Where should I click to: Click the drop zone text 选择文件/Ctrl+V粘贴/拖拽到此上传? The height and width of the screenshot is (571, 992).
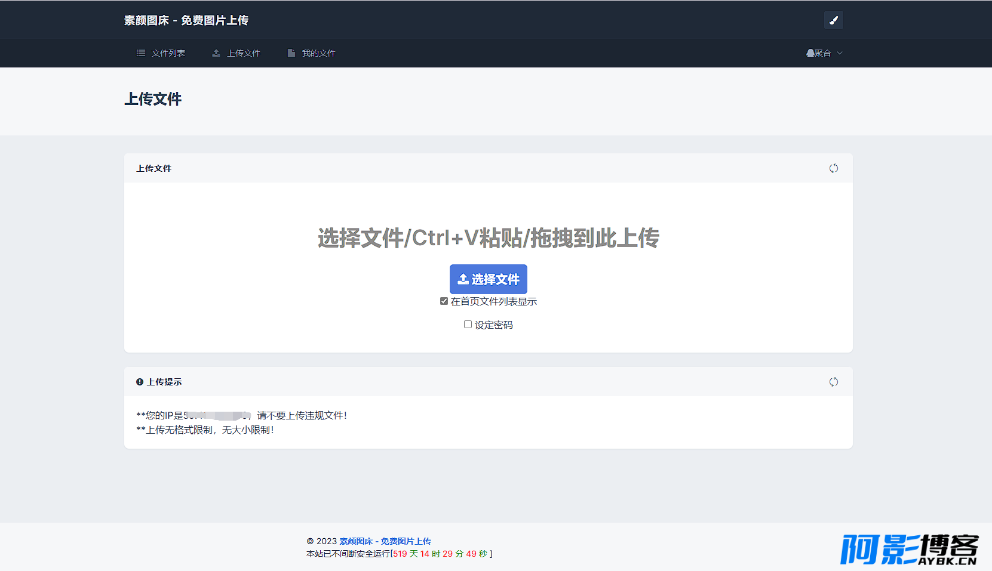[x=489, y=238]
